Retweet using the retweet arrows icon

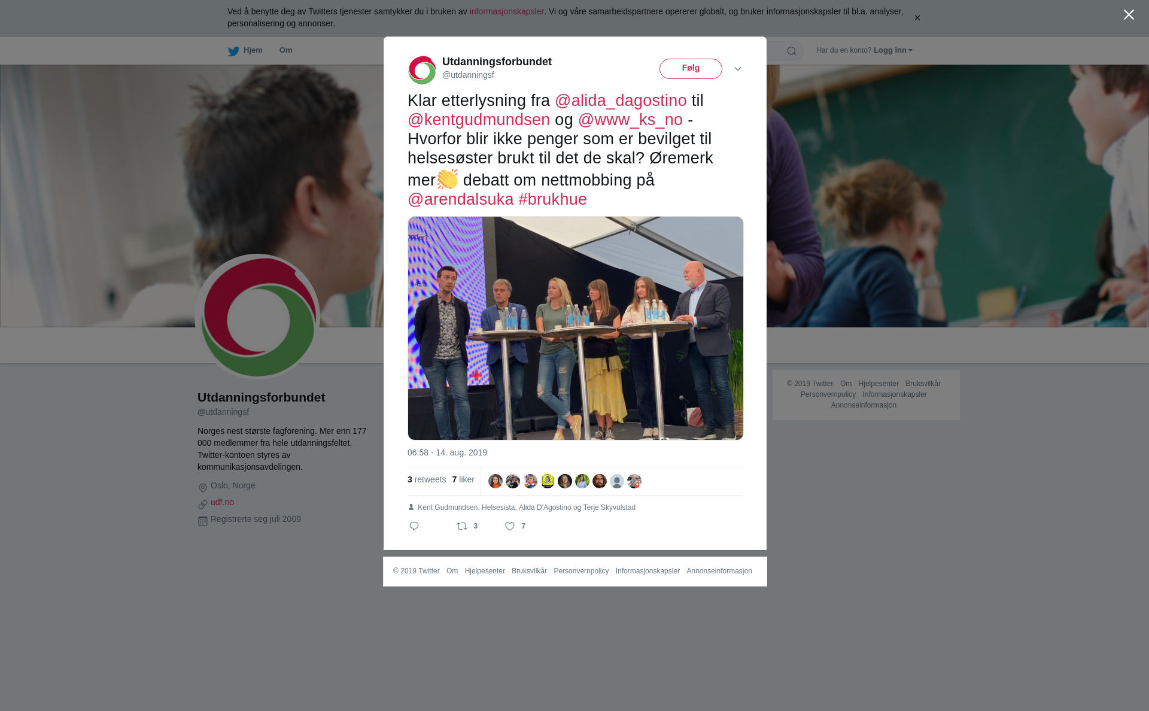tap(462, 526)
